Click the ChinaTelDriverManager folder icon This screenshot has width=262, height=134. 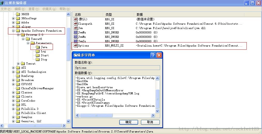[x=18, y=88]
